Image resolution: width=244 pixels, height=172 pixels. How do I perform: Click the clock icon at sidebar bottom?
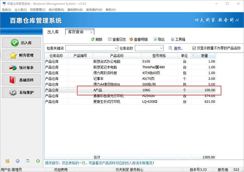pyautogui.click(x=18, y=161)
